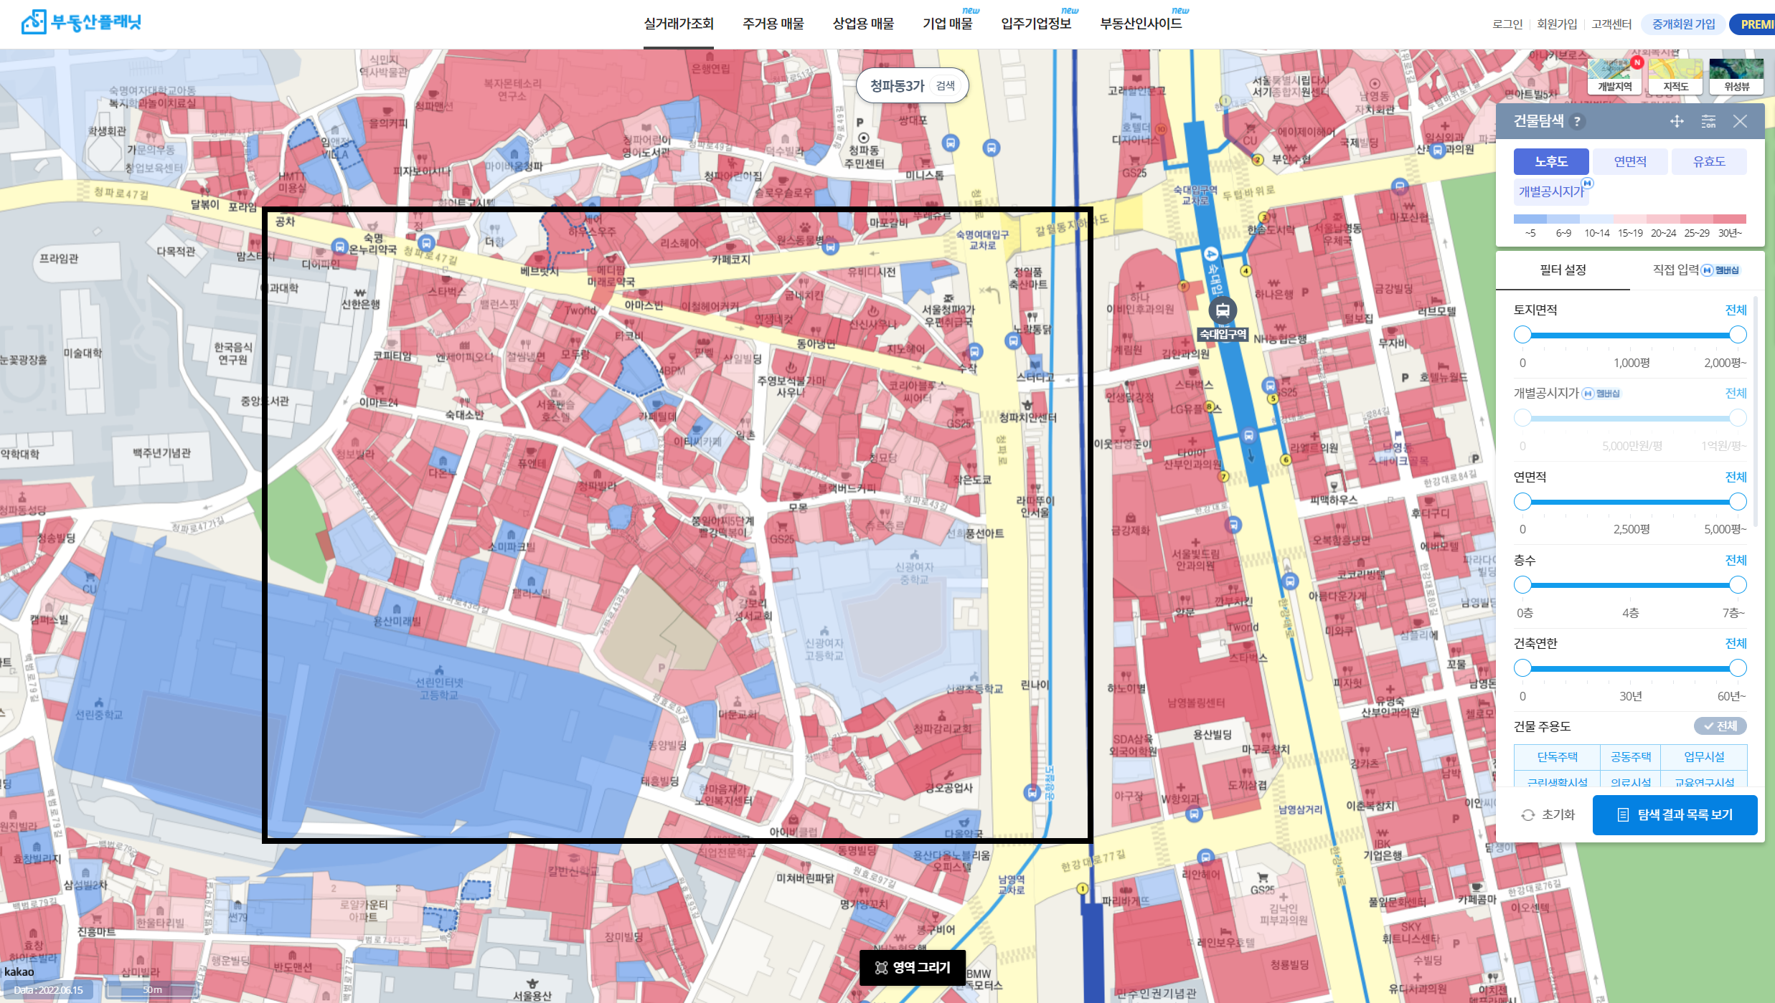Screen dimensions: 1775x1003
Task: Select the 개발지역 map layer thumbnail
Action: point(1614,77)
